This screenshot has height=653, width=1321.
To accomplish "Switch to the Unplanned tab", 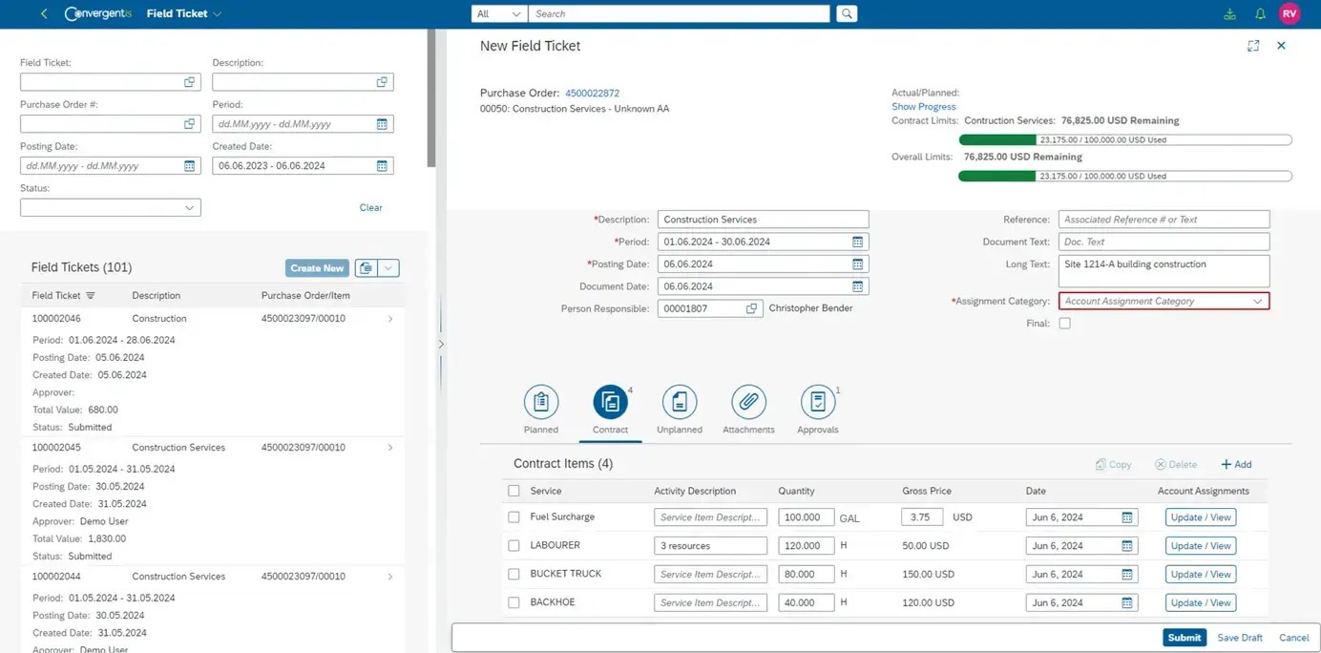I will coord(680,411).
